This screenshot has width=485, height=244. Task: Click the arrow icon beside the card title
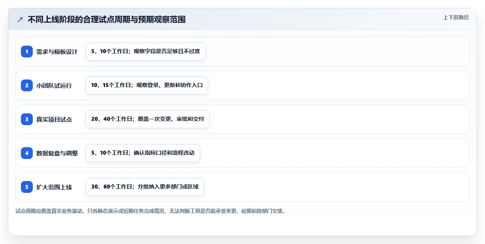(x=20, y=20)
